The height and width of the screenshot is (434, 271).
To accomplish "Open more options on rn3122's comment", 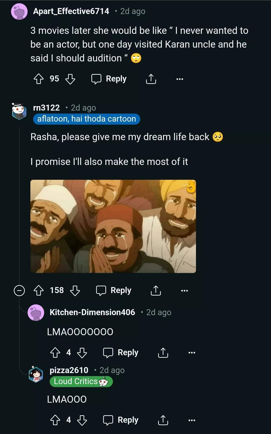I will (184, 291).
